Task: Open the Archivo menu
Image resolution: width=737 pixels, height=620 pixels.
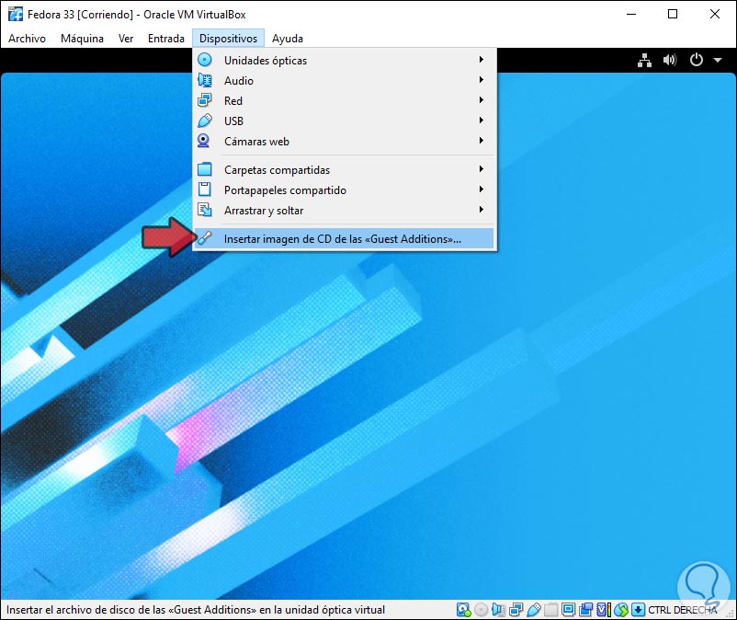Action: 27,39
